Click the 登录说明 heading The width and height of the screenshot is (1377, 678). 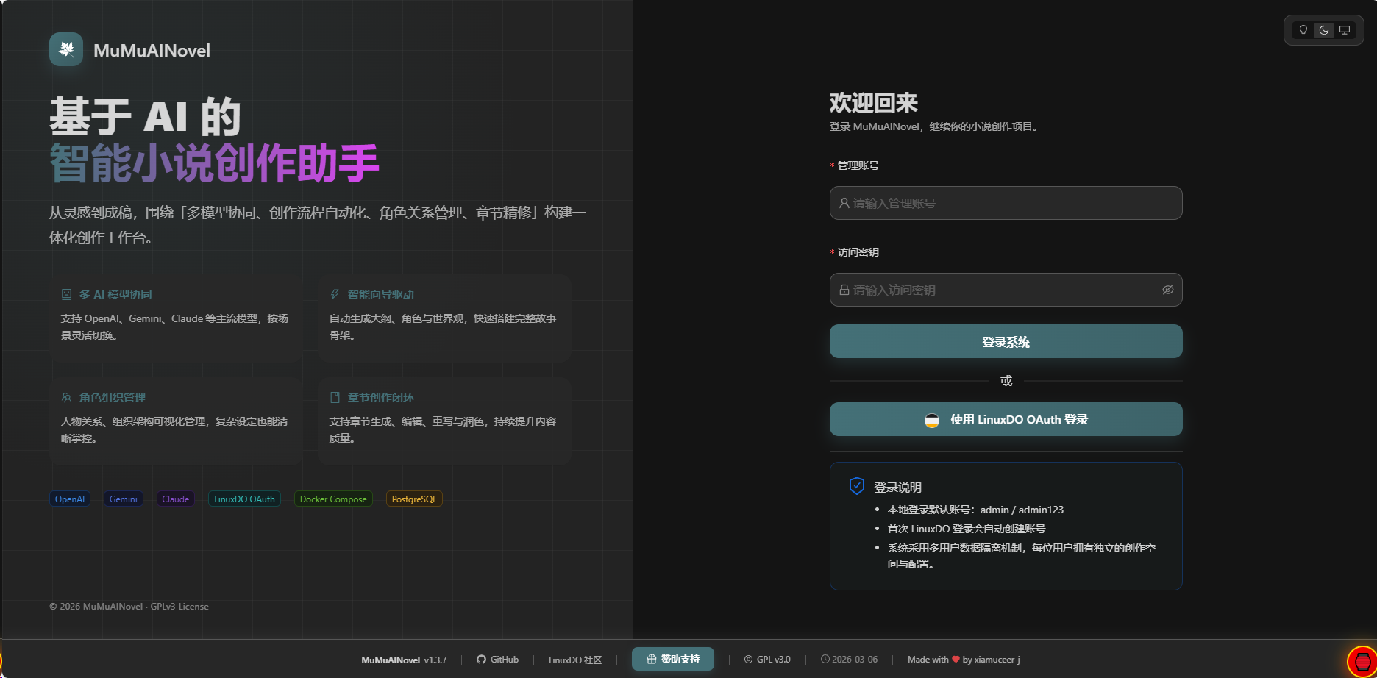[x=897, y=487]
